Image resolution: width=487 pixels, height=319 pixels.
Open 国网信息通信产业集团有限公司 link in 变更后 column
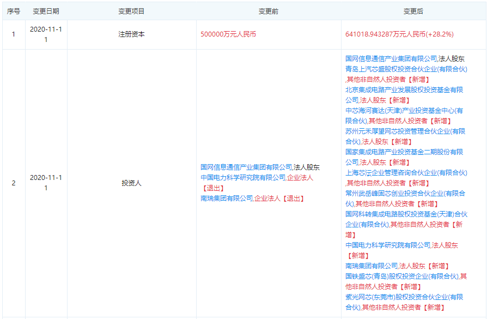click(x=391, y=58)
